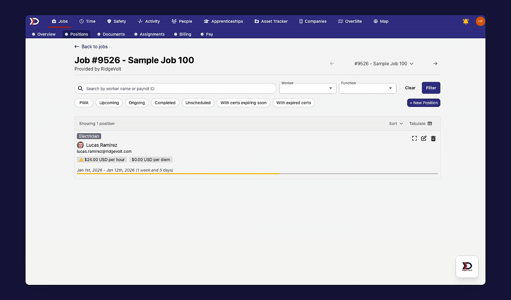Screen dimensions: 511x300
Task: Open the Jobs menu
Action: (60, 21)
